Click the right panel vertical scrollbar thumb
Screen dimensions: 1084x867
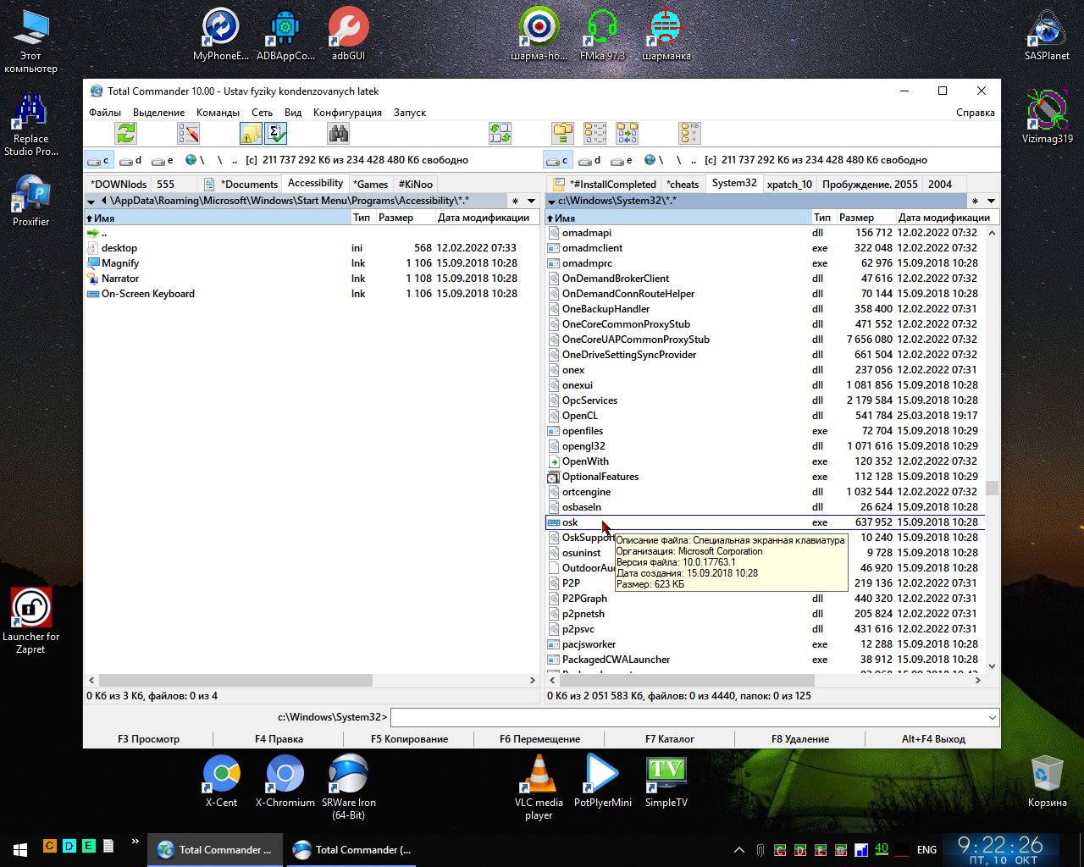(x=992, y=488)
